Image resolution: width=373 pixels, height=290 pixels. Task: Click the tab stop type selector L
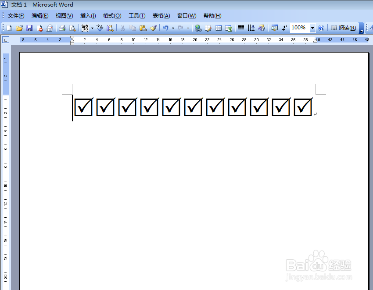point(5,40)
